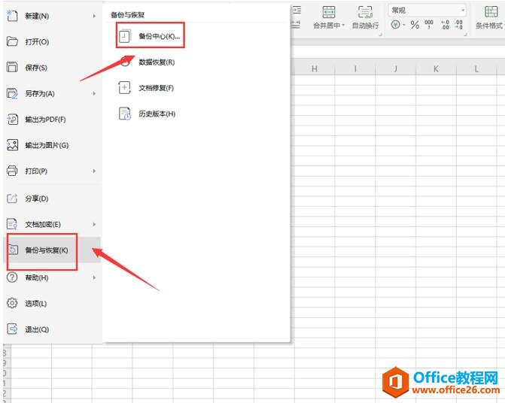This screenshot has height=403, width=505.
Task: Click the Save disk icon
Action: (x=12, y=67)
